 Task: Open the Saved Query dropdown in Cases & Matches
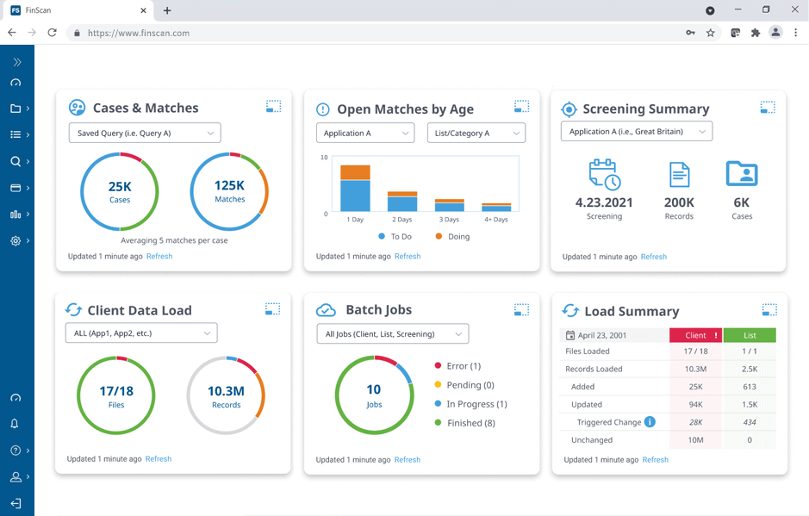tap(144, 133)
